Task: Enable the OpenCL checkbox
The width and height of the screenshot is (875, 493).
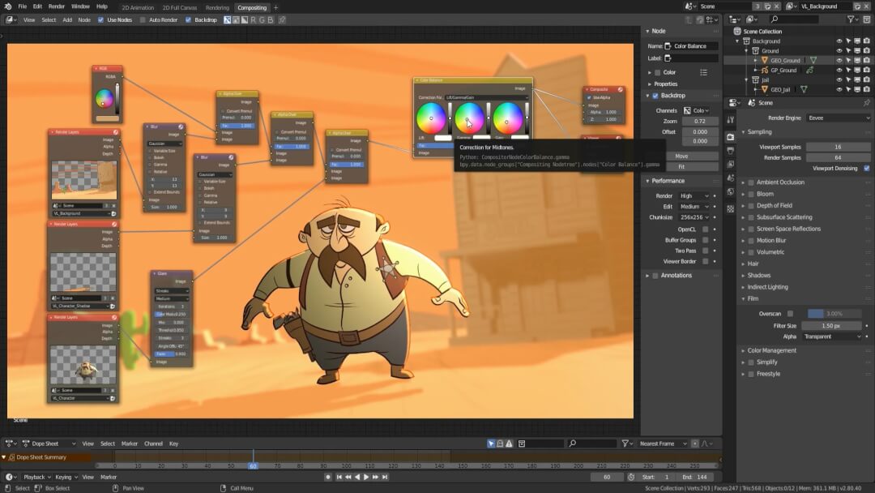Action: pyautogui.click(x=706, y=229)
